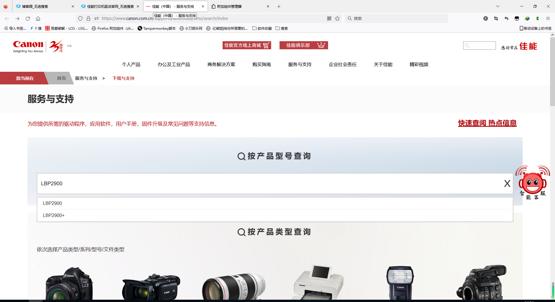Click the site search box at top right
The image size is (555, 302).
click(479, 46)
